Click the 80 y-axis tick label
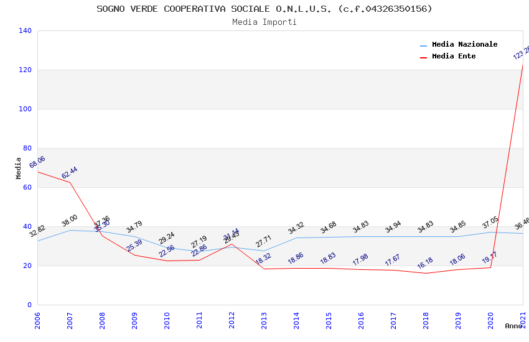529x342 pixels. point(27,148)
